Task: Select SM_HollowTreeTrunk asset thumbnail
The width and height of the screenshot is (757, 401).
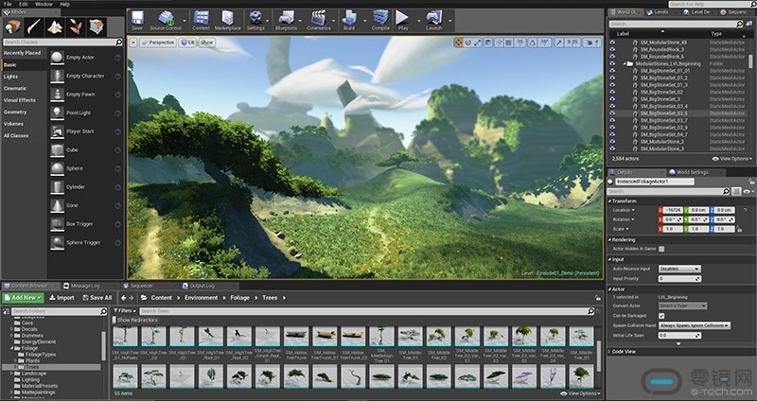Action: (296, 337)
